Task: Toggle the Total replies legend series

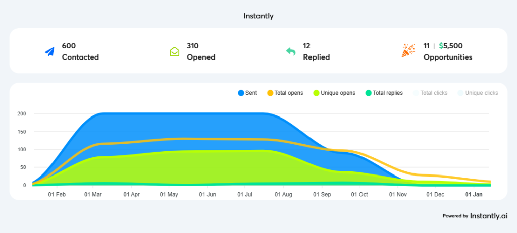Action: coord(384,93)
